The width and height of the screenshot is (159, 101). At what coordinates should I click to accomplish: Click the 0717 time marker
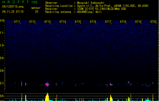coord(108,22)
